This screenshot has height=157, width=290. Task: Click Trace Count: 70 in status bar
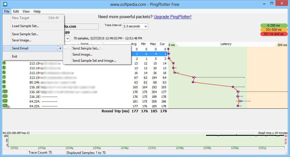[40, 152]
